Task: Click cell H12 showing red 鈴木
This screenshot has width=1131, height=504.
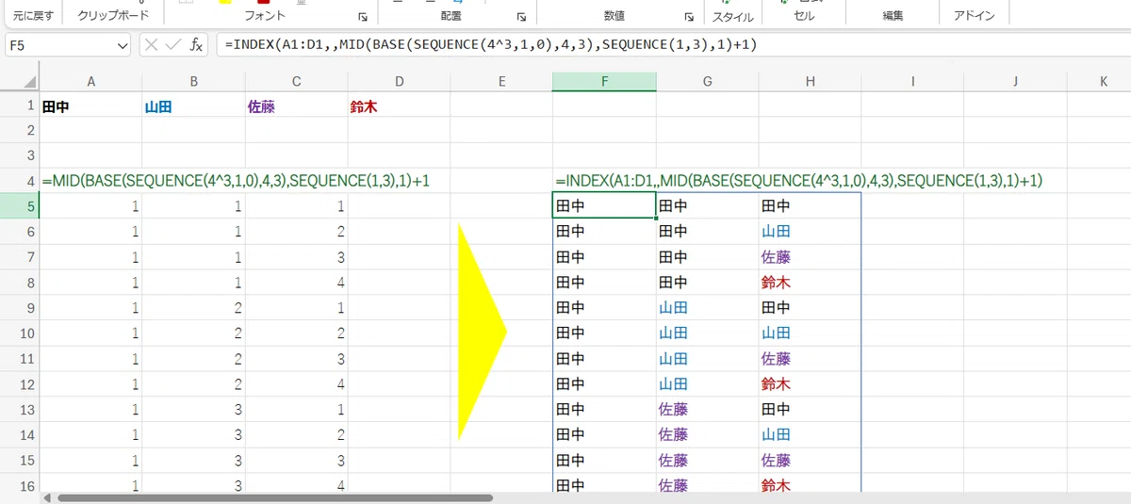Action: (x=810, y=383)
